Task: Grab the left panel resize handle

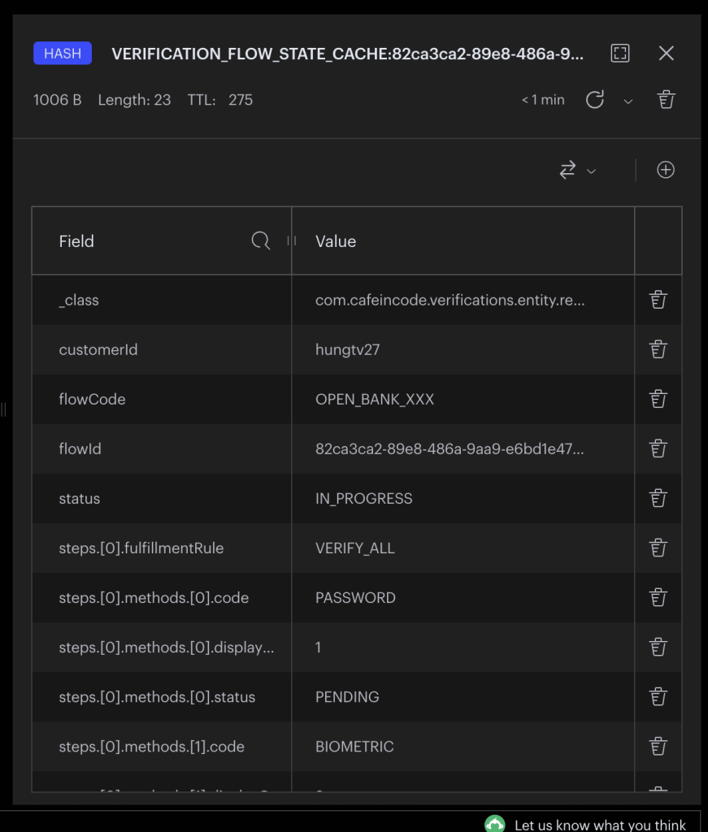Action: [x=3, y=409]
